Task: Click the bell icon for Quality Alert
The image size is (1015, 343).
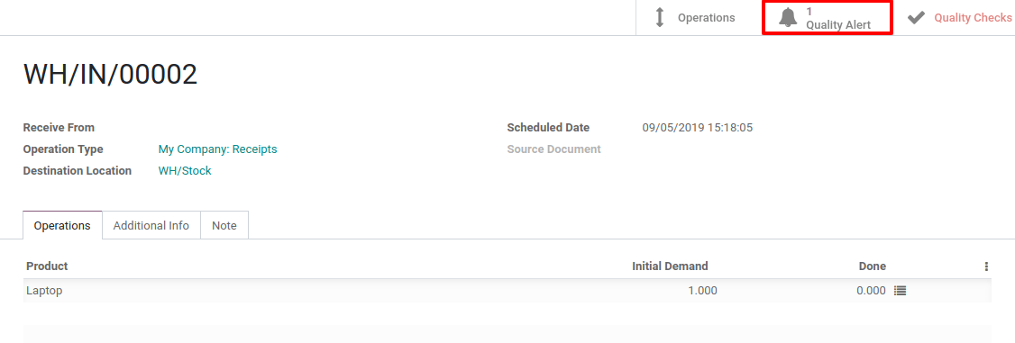Action: click(787, 17)
